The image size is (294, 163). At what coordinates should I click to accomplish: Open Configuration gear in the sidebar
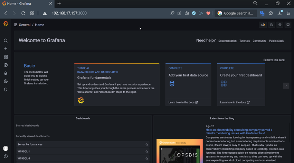6,81
